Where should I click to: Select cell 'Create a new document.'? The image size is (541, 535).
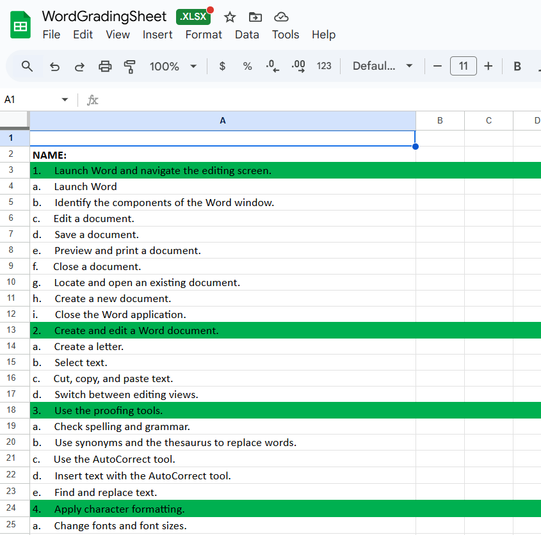223,298
